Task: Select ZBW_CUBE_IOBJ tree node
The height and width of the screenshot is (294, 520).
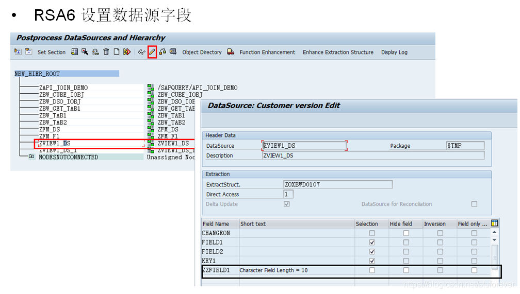Action: [61, 95]
